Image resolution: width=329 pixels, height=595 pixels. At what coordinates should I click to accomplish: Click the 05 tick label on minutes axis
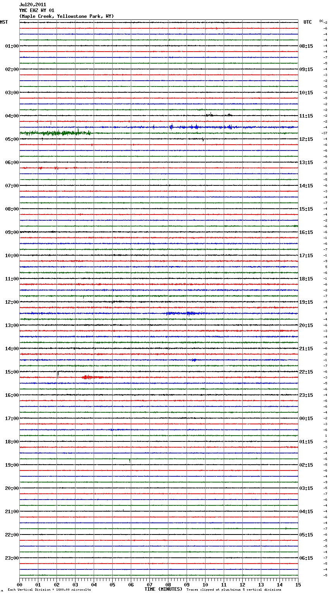coord(112,585)
